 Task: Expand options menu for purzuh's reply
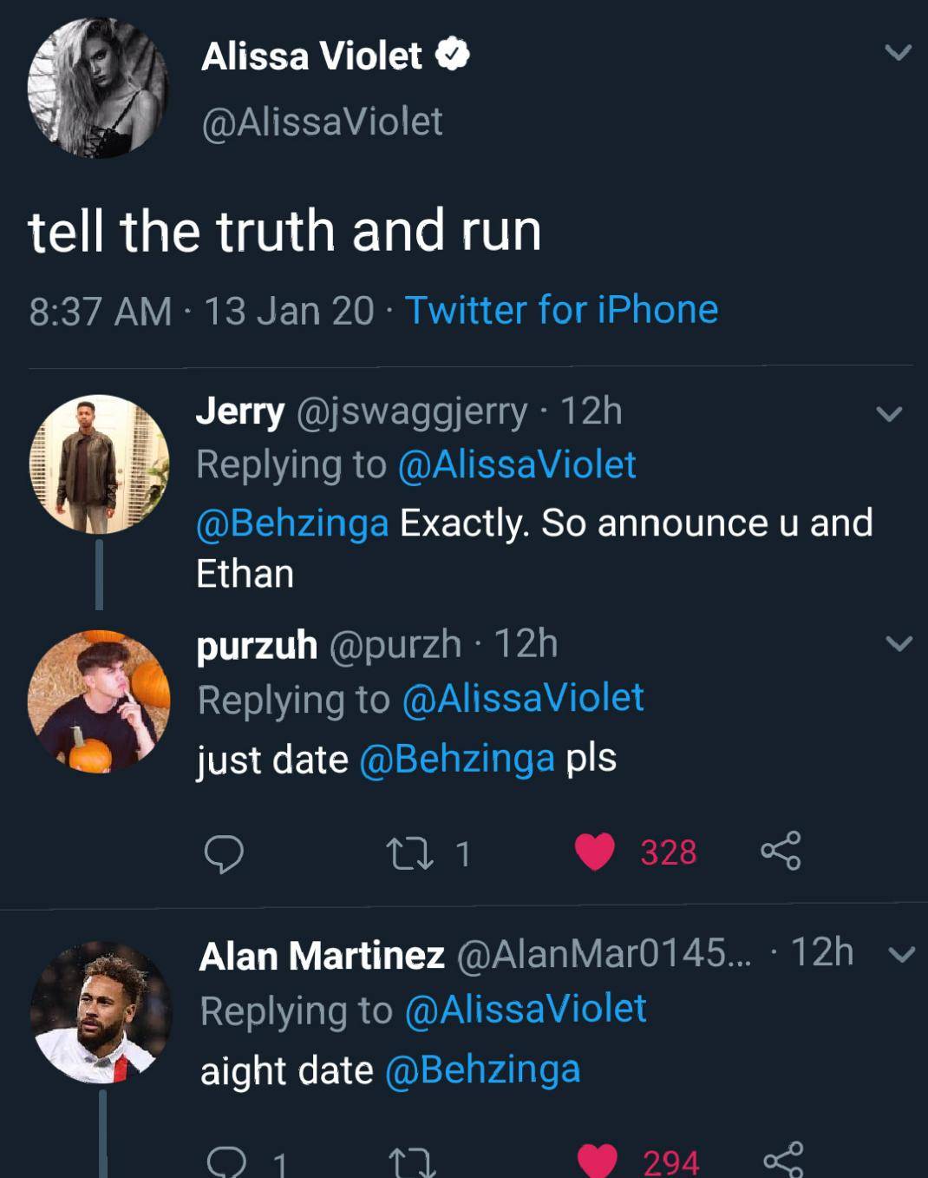(x=899, y=643)
